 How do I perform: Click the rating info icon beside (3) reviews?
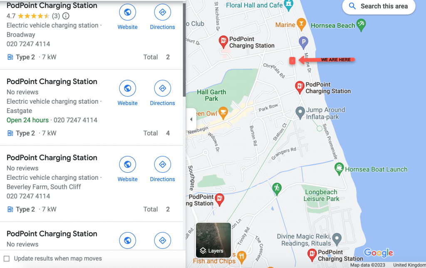coord(66,16)
